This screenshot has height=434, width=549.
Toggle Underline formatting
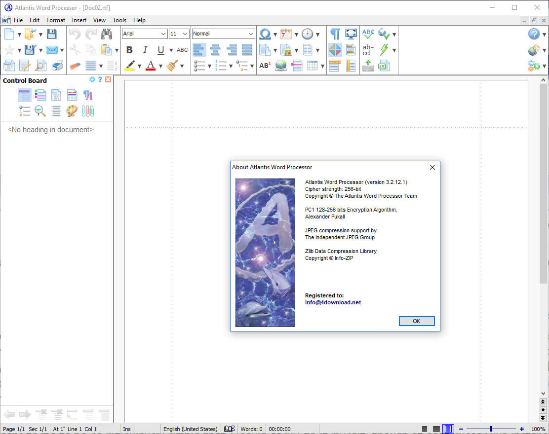click(x=161, y=50)
